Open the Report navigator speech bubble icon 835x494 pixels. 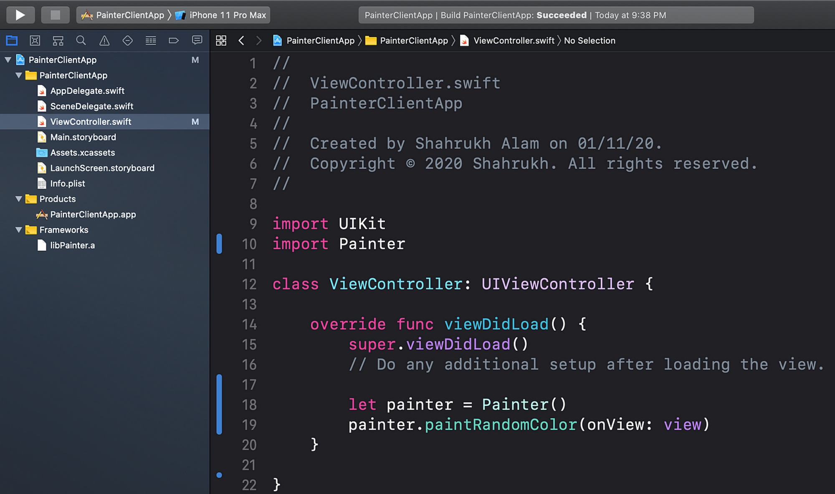[x=197, y=40]
